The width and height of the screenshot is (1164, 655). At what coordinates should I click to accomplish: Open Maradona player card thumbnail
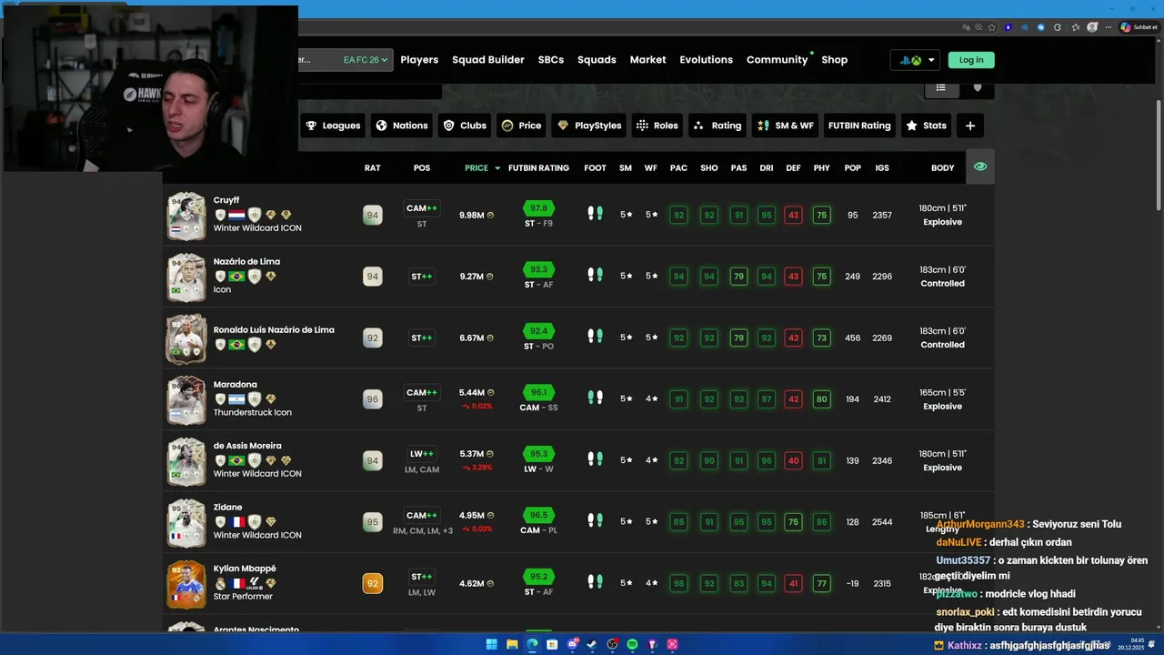pyautogui.click(x=186, y=399)
